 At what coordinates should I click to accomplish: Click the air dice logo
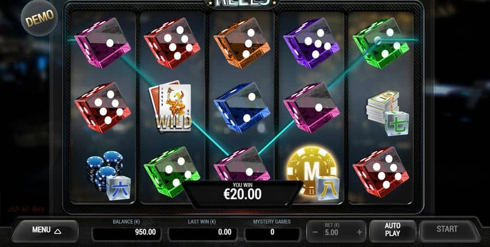26,209
